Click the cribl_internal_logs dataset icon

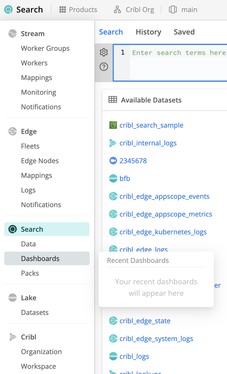[x=113, y=143]
